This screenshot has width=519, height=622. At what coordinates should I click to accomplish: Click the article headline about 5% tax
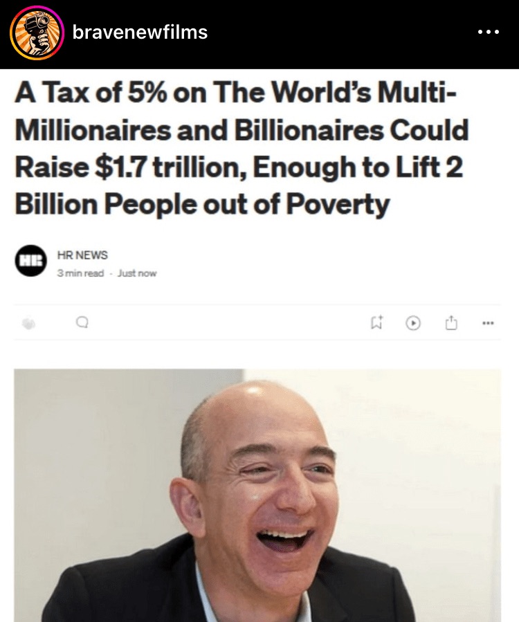click(242, 148)
